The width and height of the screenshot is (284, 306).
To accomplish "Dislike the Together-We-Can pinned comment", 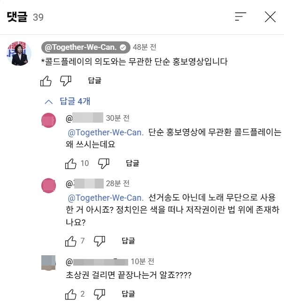I will click(66, 81).
